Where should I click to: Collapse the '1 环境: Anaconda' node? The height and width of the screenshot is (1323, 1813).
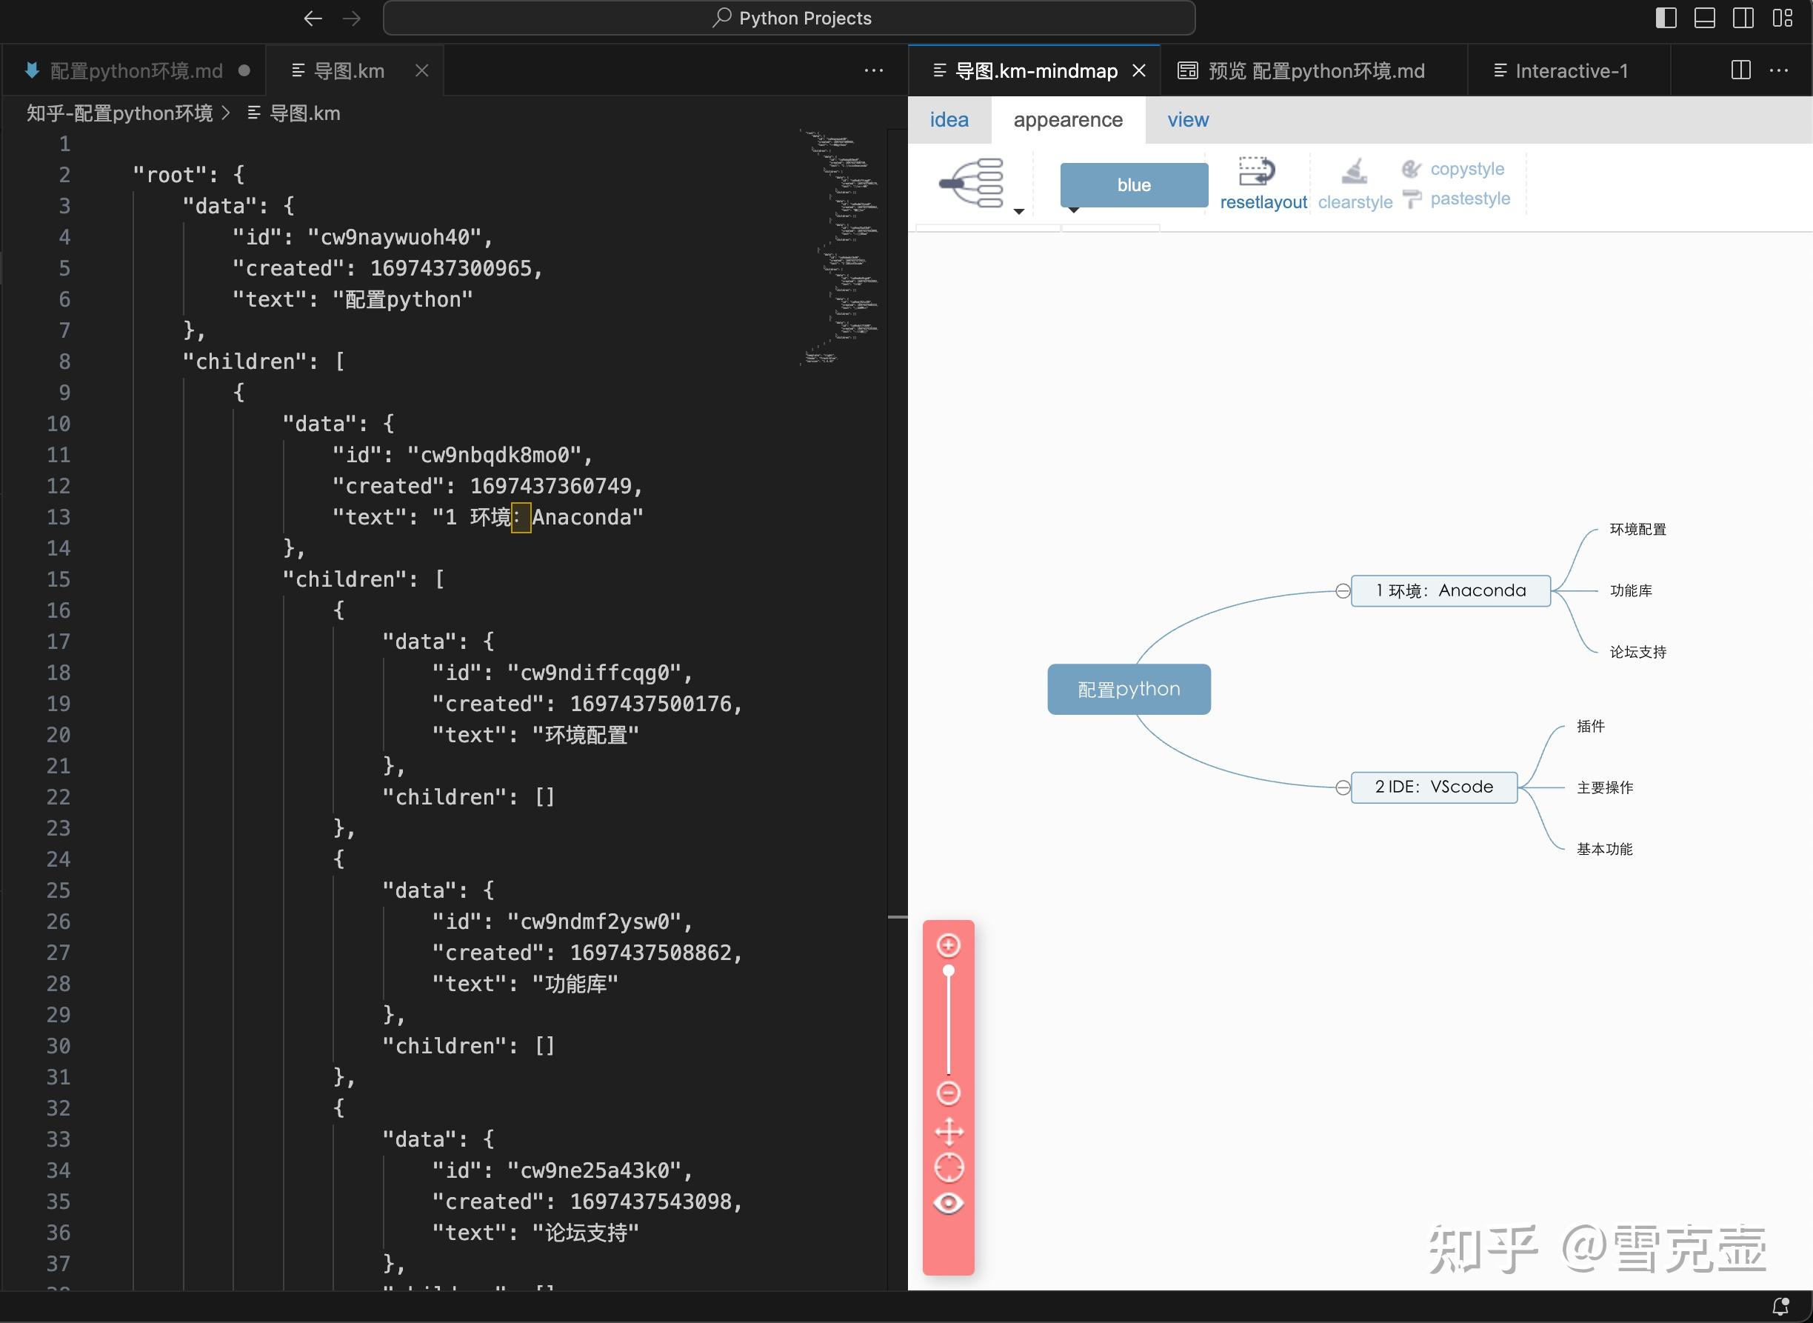[1342, 591]
